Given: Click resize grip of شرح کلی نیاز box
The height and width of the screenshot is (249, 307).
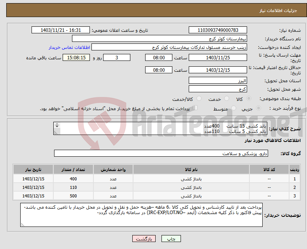Looking at the screenshot, I should click(56, 133).
